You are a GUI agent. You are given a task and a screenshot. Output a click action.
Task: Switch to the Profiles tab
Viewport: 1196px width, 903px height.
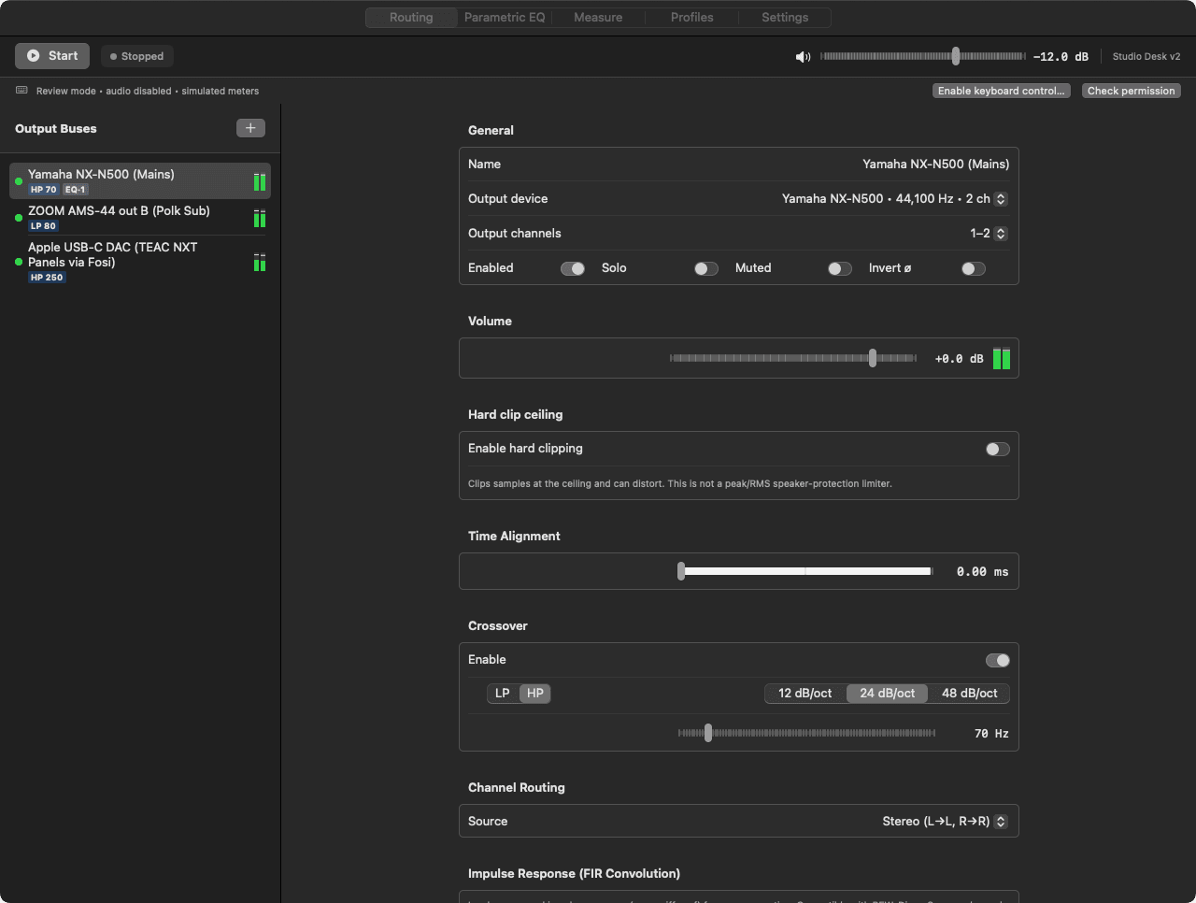691,18
